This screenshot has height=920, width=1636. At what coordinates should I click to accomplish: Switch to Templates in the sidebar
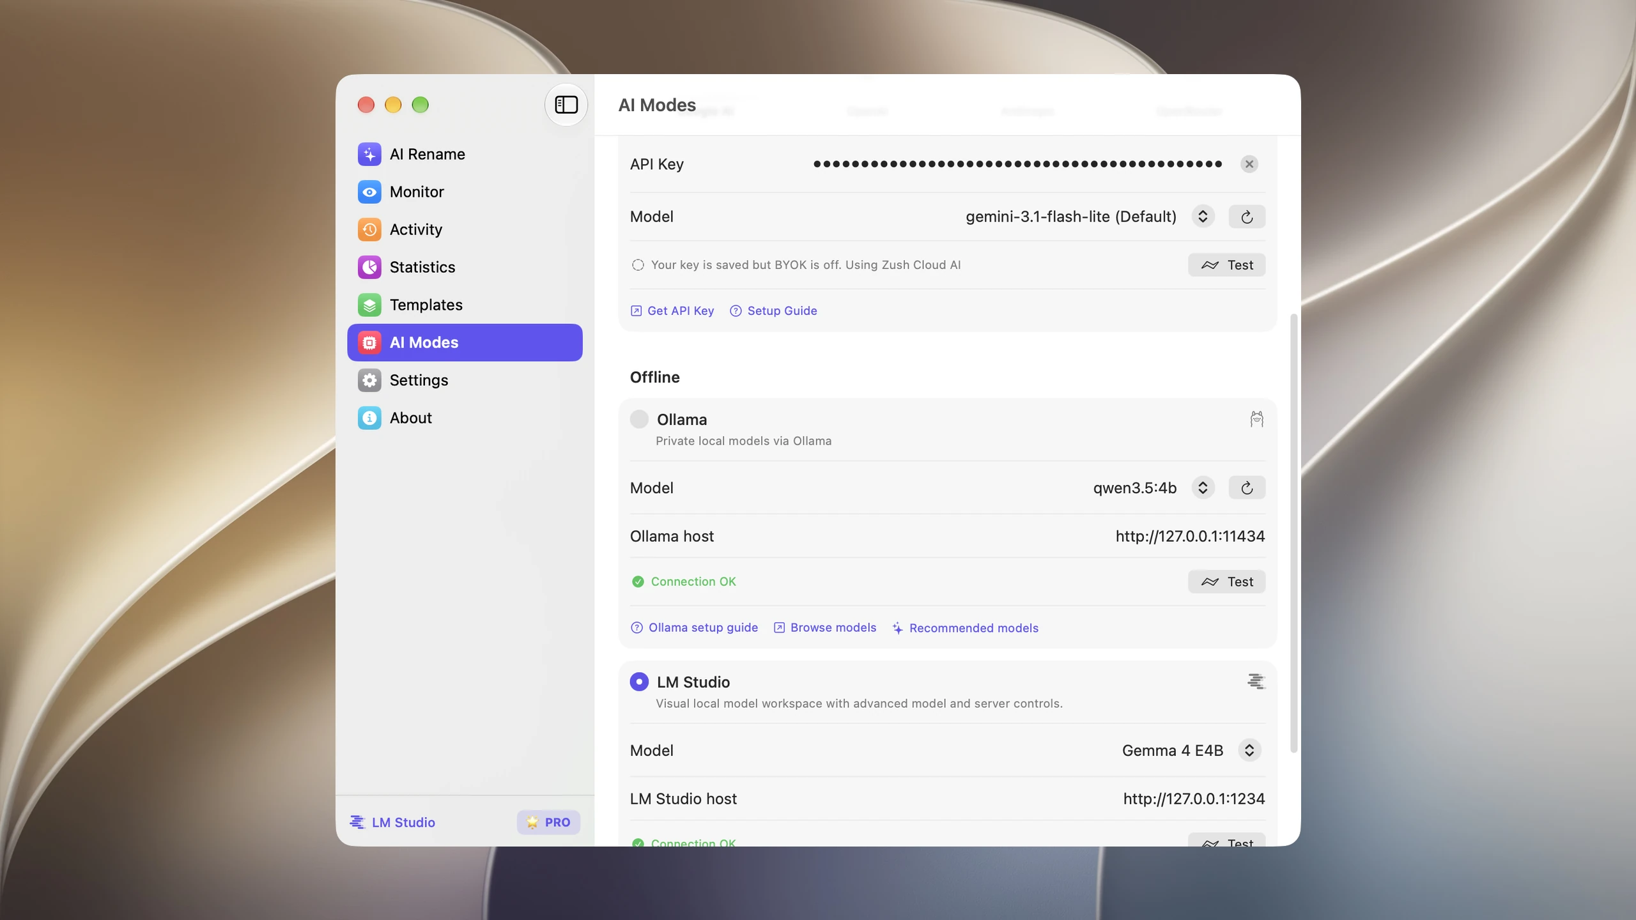465,305
